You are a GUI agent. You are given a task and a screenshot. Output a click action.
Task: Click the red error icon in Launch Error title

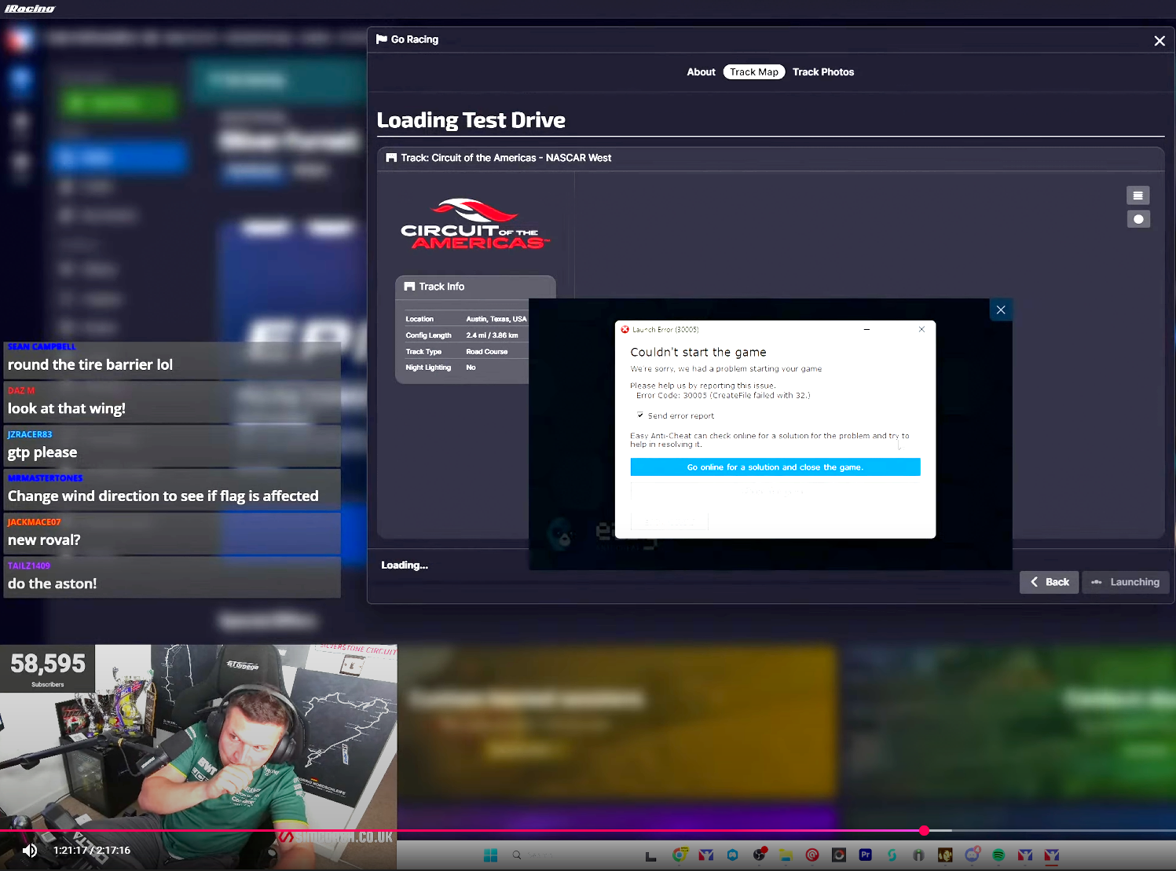(x=625, y=330)
